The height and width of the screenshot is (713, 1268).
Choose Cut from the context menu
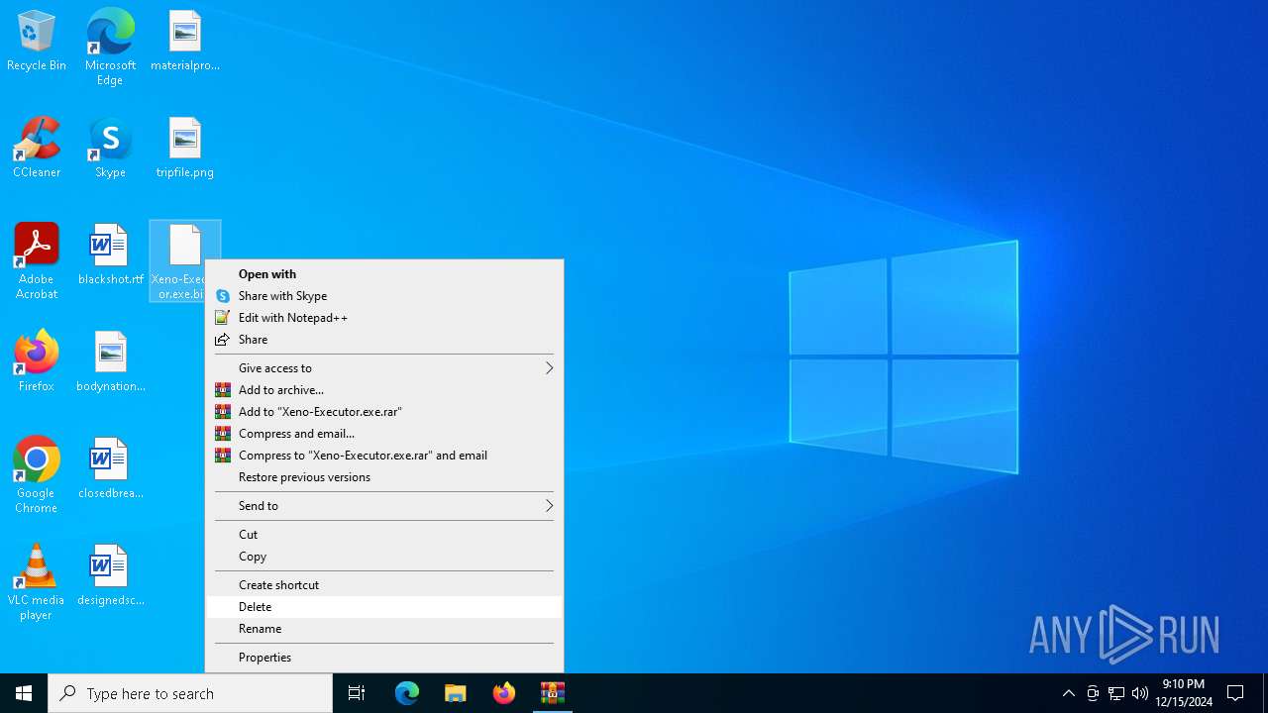click(x=384, y=535)
